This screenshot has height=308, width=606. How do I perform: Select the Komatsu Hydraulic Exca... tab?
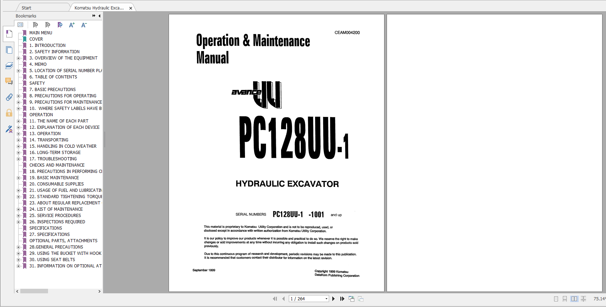[99, 8]
